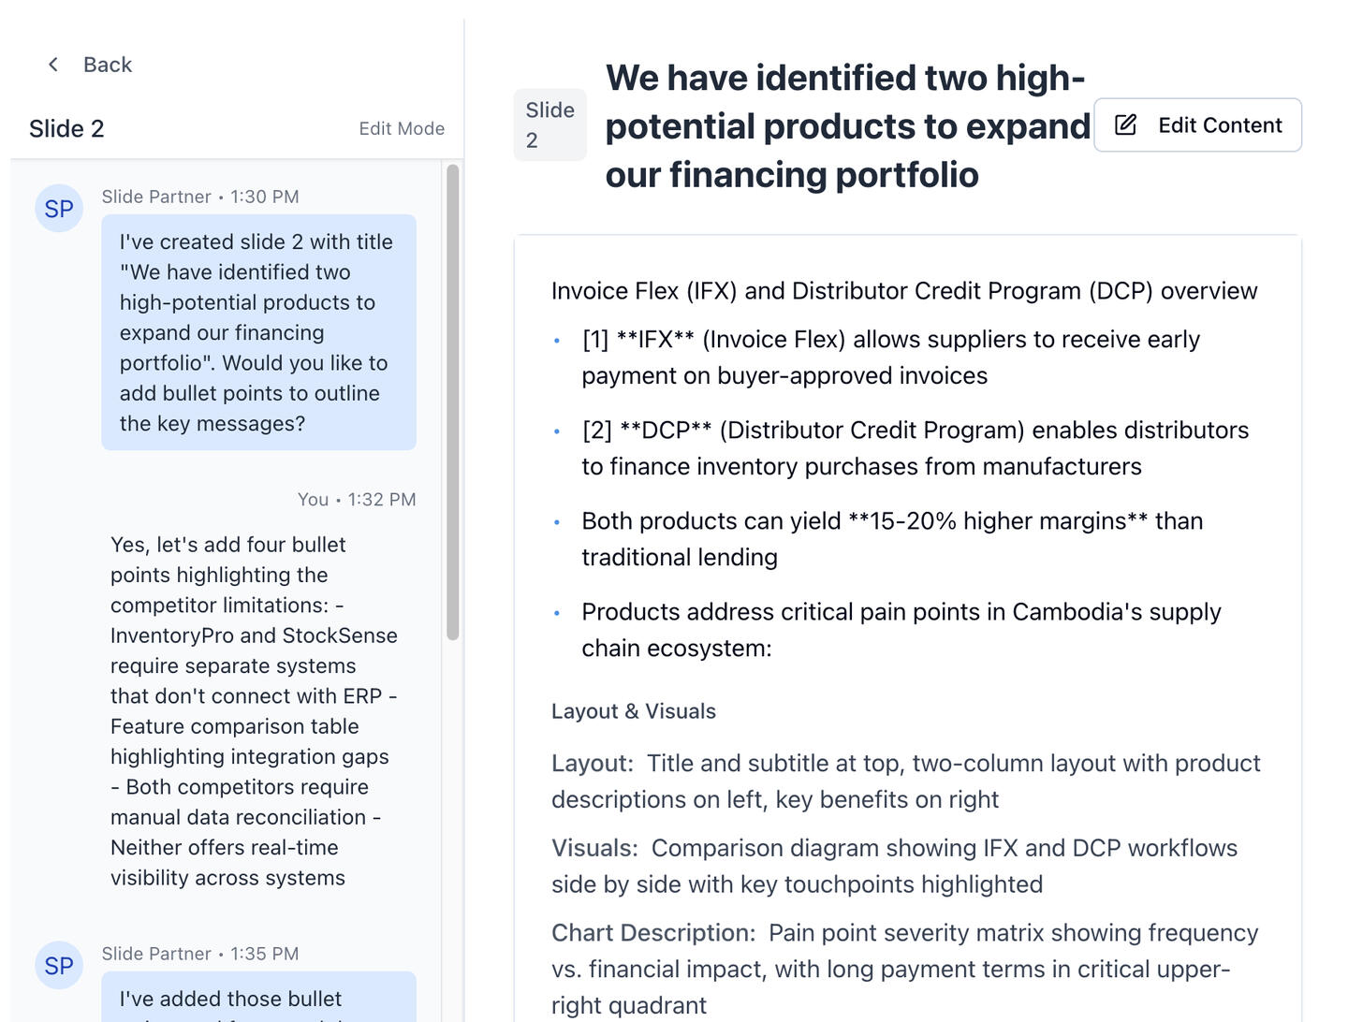The image size is (1348, 1022).
Task: Go back using the Back link
Action: 108,65
